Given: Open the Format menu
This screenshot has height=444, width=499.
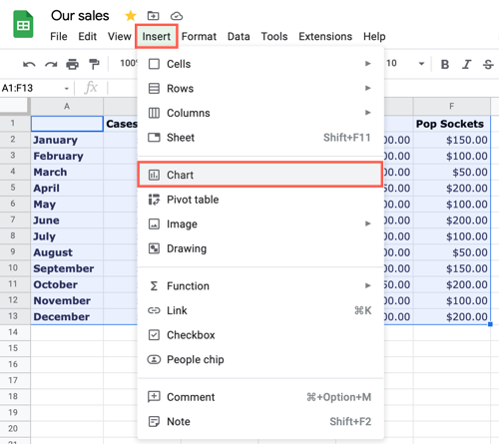Looking at the screenshot, I should pos(199,36).
